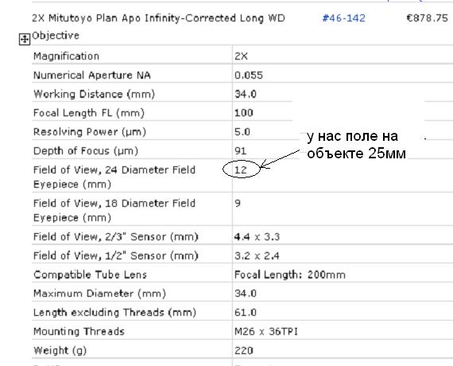The height and width of the screenshot is (366, 453).
Task: Select the Focal Length FL value 100
Action: tap(243, 113)
